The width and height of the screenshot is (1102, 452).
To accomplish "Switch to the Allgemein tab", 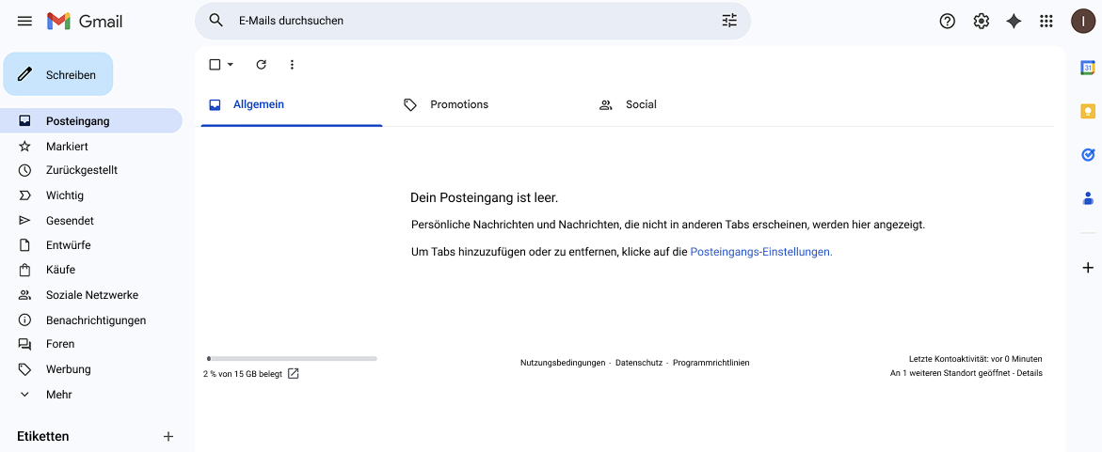I will [x=292, y=104].
